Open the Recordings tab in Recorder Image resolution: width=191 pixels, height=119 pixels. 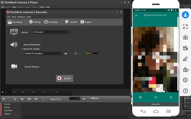pos(15,22)
